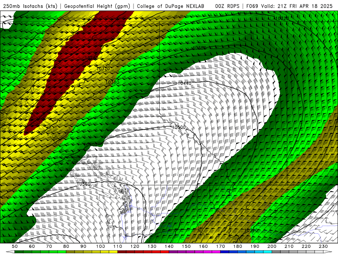Click the magenta swatch just before 170

[x=216, y=252]
